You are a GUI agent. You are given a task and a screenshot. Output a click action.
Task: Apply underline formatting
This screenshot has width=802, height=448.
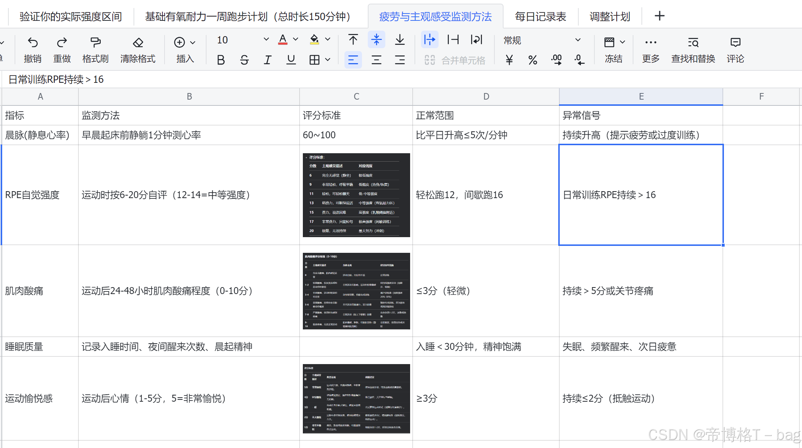(291, 60)
